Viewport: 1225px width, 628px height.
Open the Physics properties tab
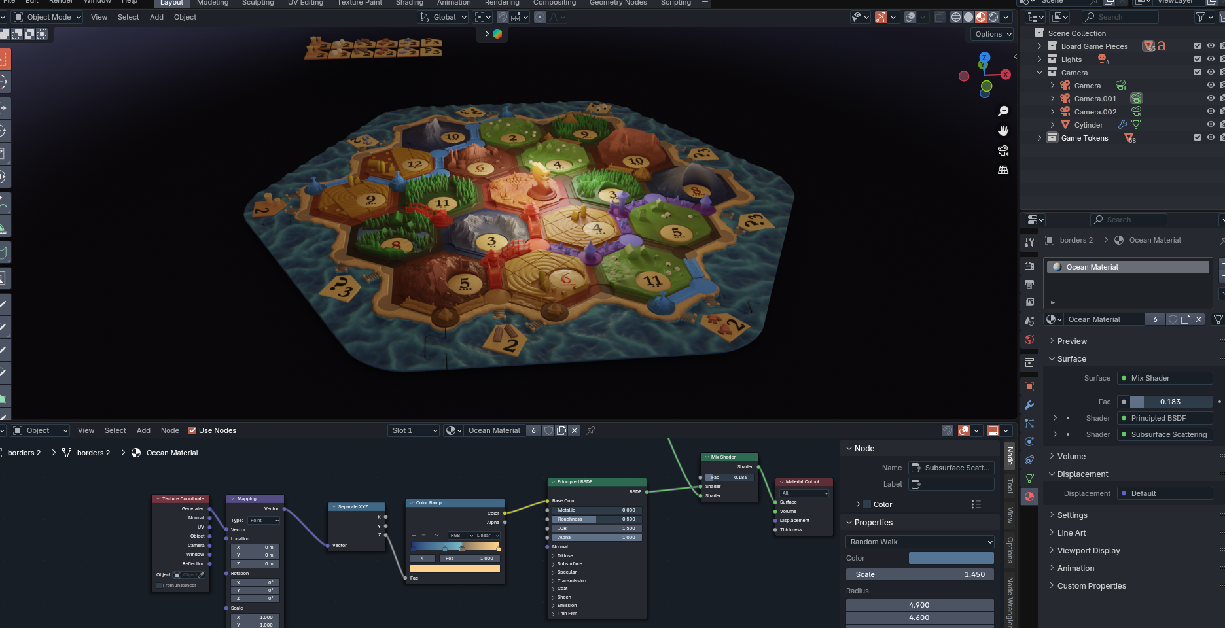[x=1029, y=442]
